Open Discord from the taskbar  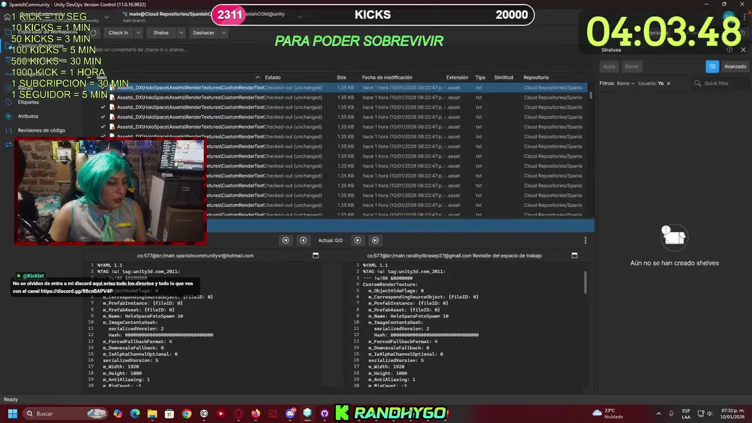(x=290, y=414)
